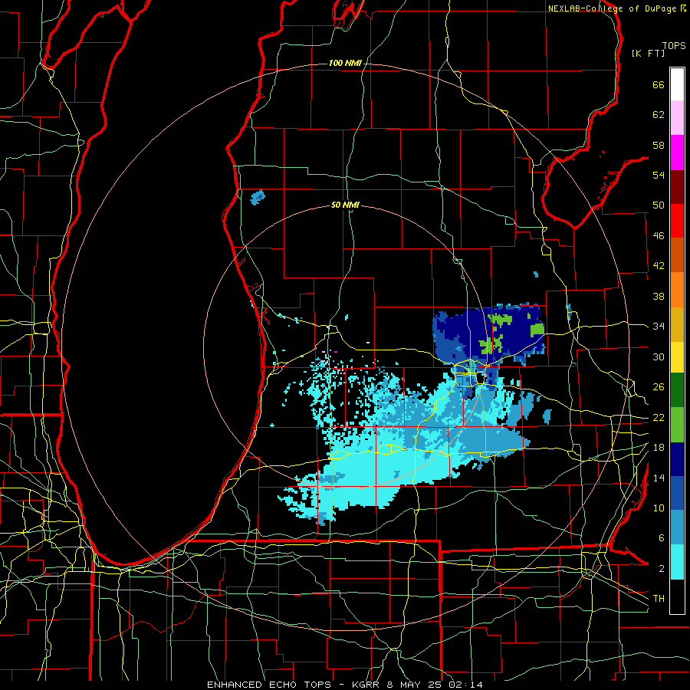Click the isolated blue echo northwest of 50 NMI ring
The image size is (690, 690).
[x=258, y=198]
